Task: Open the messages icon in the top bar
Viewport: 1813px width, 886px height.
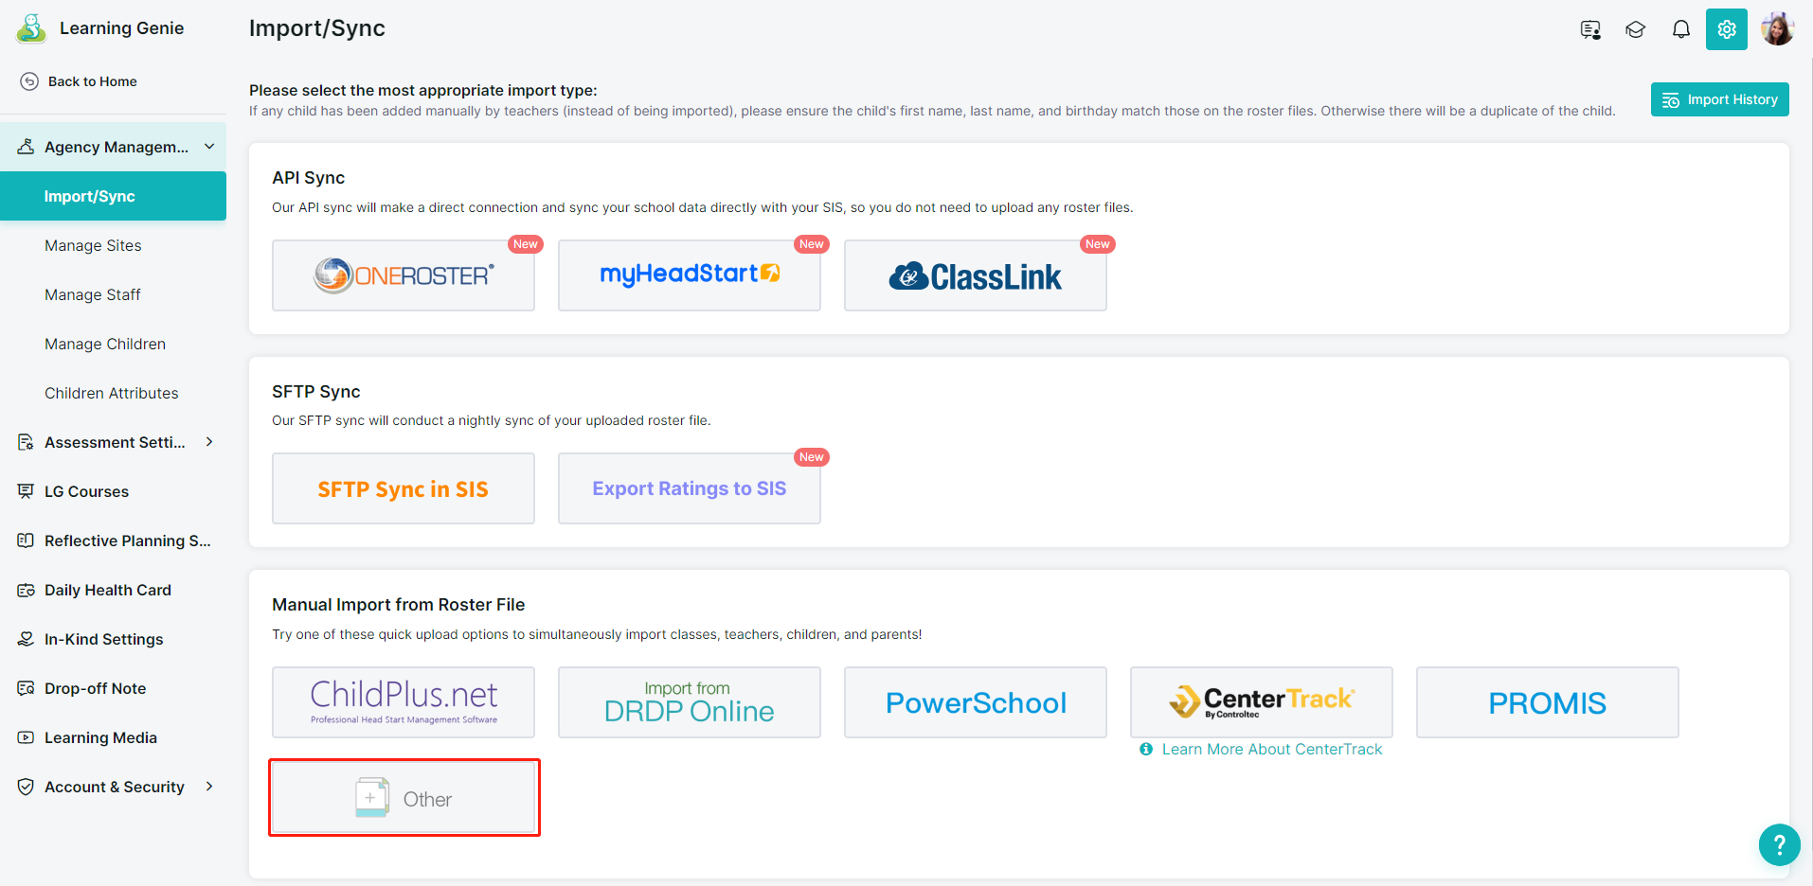Action: [1590, 29]
